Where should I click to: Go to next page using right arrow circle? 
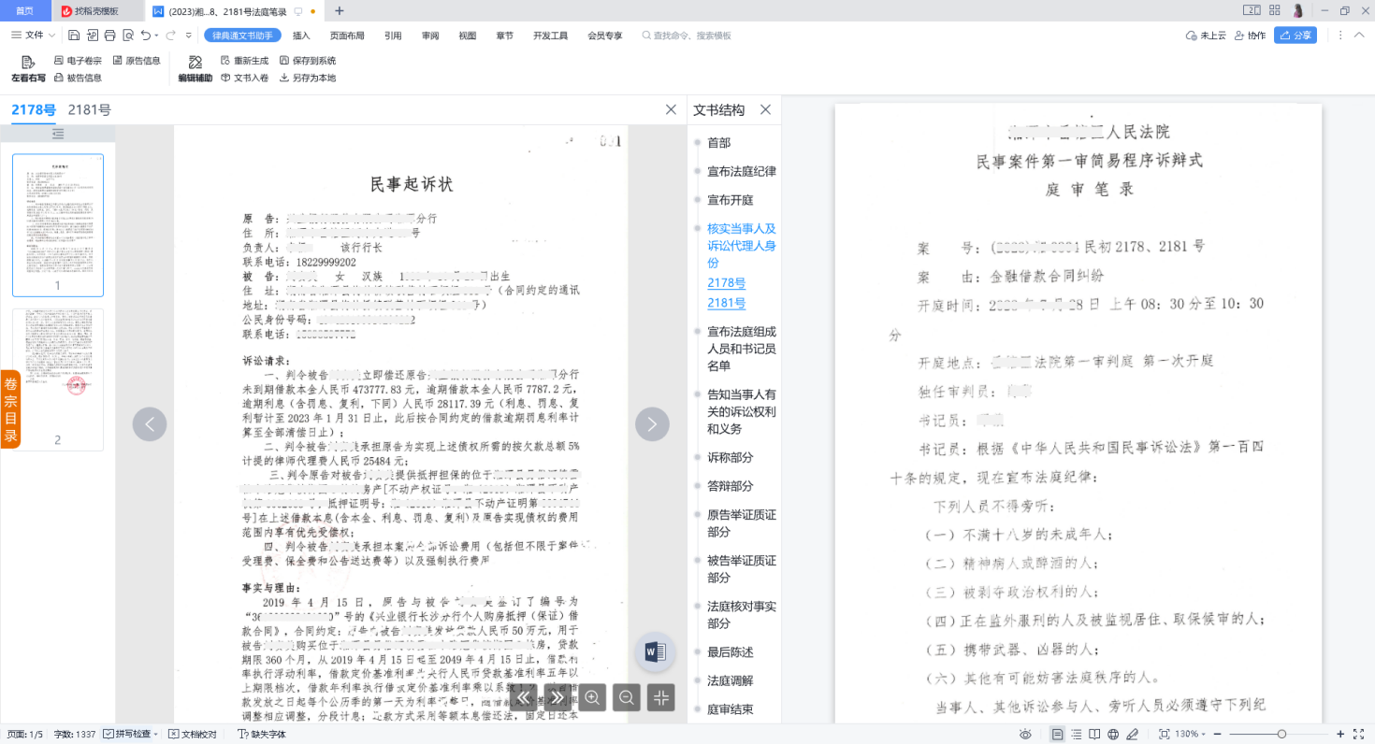(652, 424)
